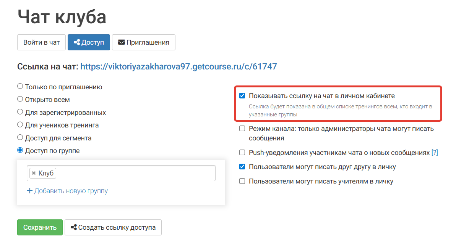Disable Показывать ссылку на чат в личном кабинете

242,95
